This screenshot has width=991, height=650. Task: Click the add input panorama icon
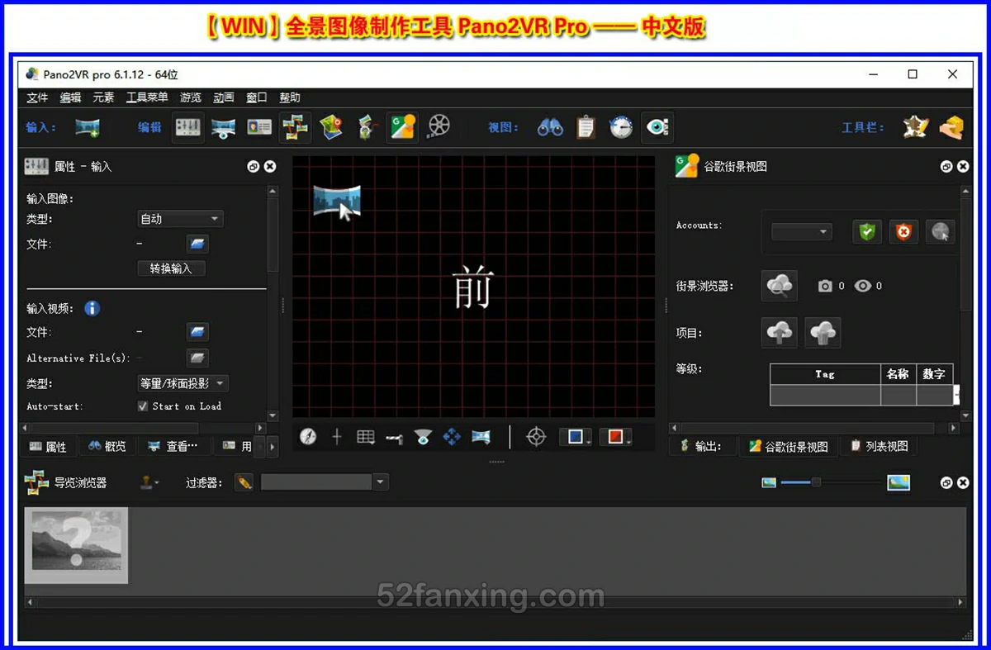tap(88, 128)
